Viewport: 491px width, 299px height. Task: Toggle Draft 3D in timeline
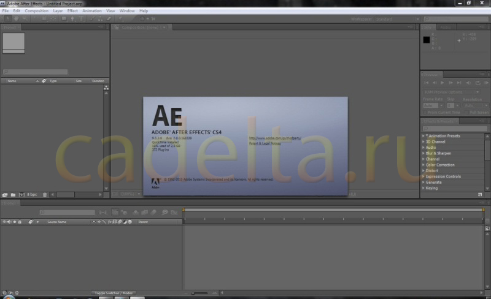click(125, 213)
